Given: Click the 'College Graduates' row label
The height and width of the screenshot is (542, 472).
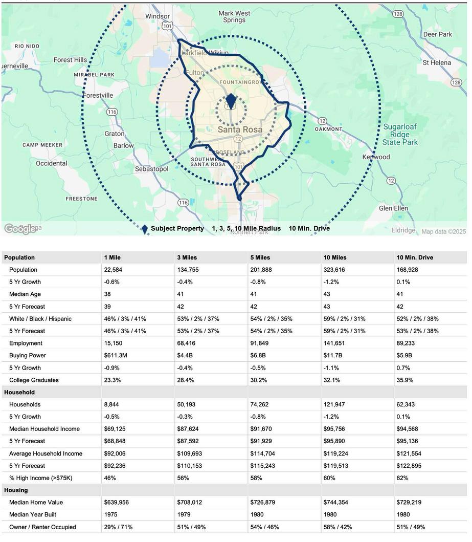Looking at the screenshot, I should click(x=34, y=380).
